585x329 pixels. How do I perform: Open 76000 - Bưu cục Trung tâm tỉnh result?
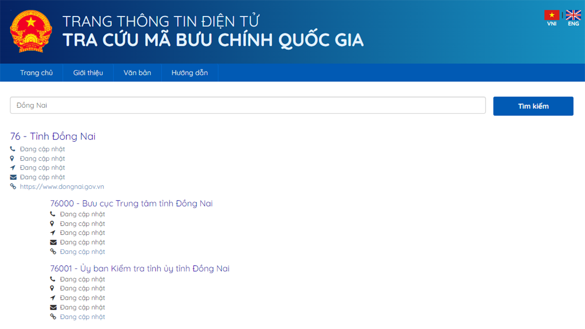[x=131, y=203]
